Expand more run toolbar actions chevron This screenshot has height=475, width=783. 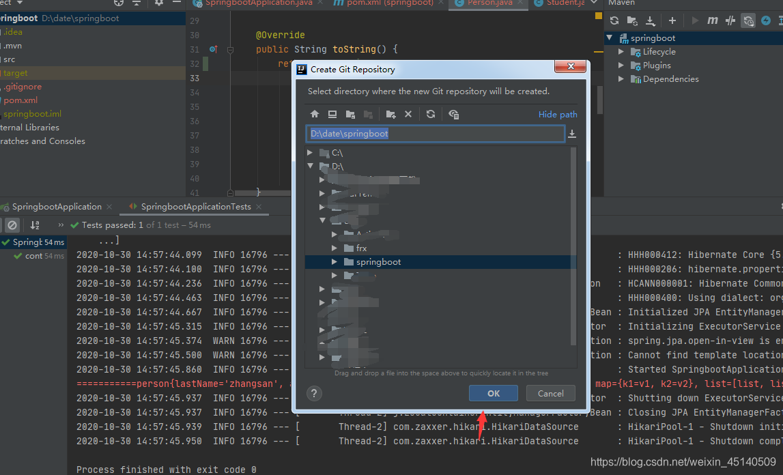pyautogui.click(x=61, y=225)
